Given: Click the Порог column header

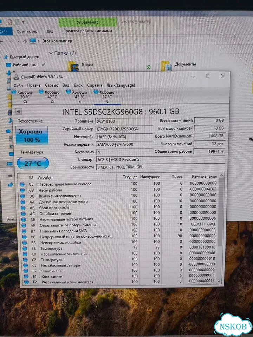Looking at the screenshot, I should pos(177,177).
